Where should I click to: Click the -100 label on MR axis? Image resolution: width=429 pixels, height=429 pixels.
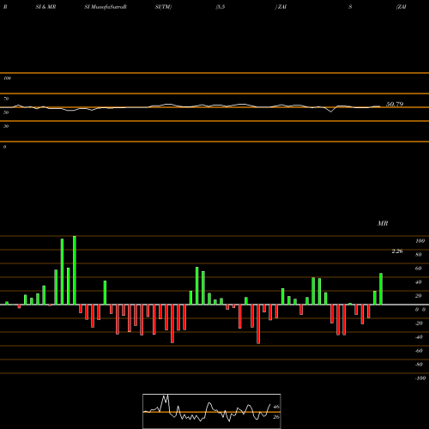420,378
